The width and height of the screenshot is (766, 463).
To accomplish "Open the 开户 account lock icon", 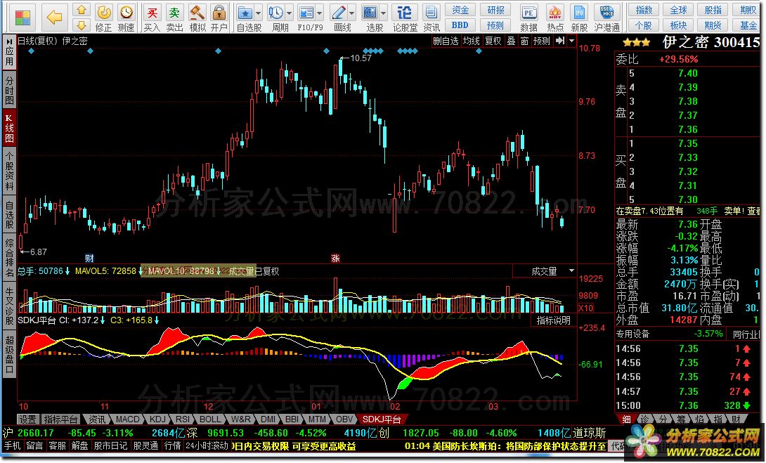I will [x=219, y=18].
